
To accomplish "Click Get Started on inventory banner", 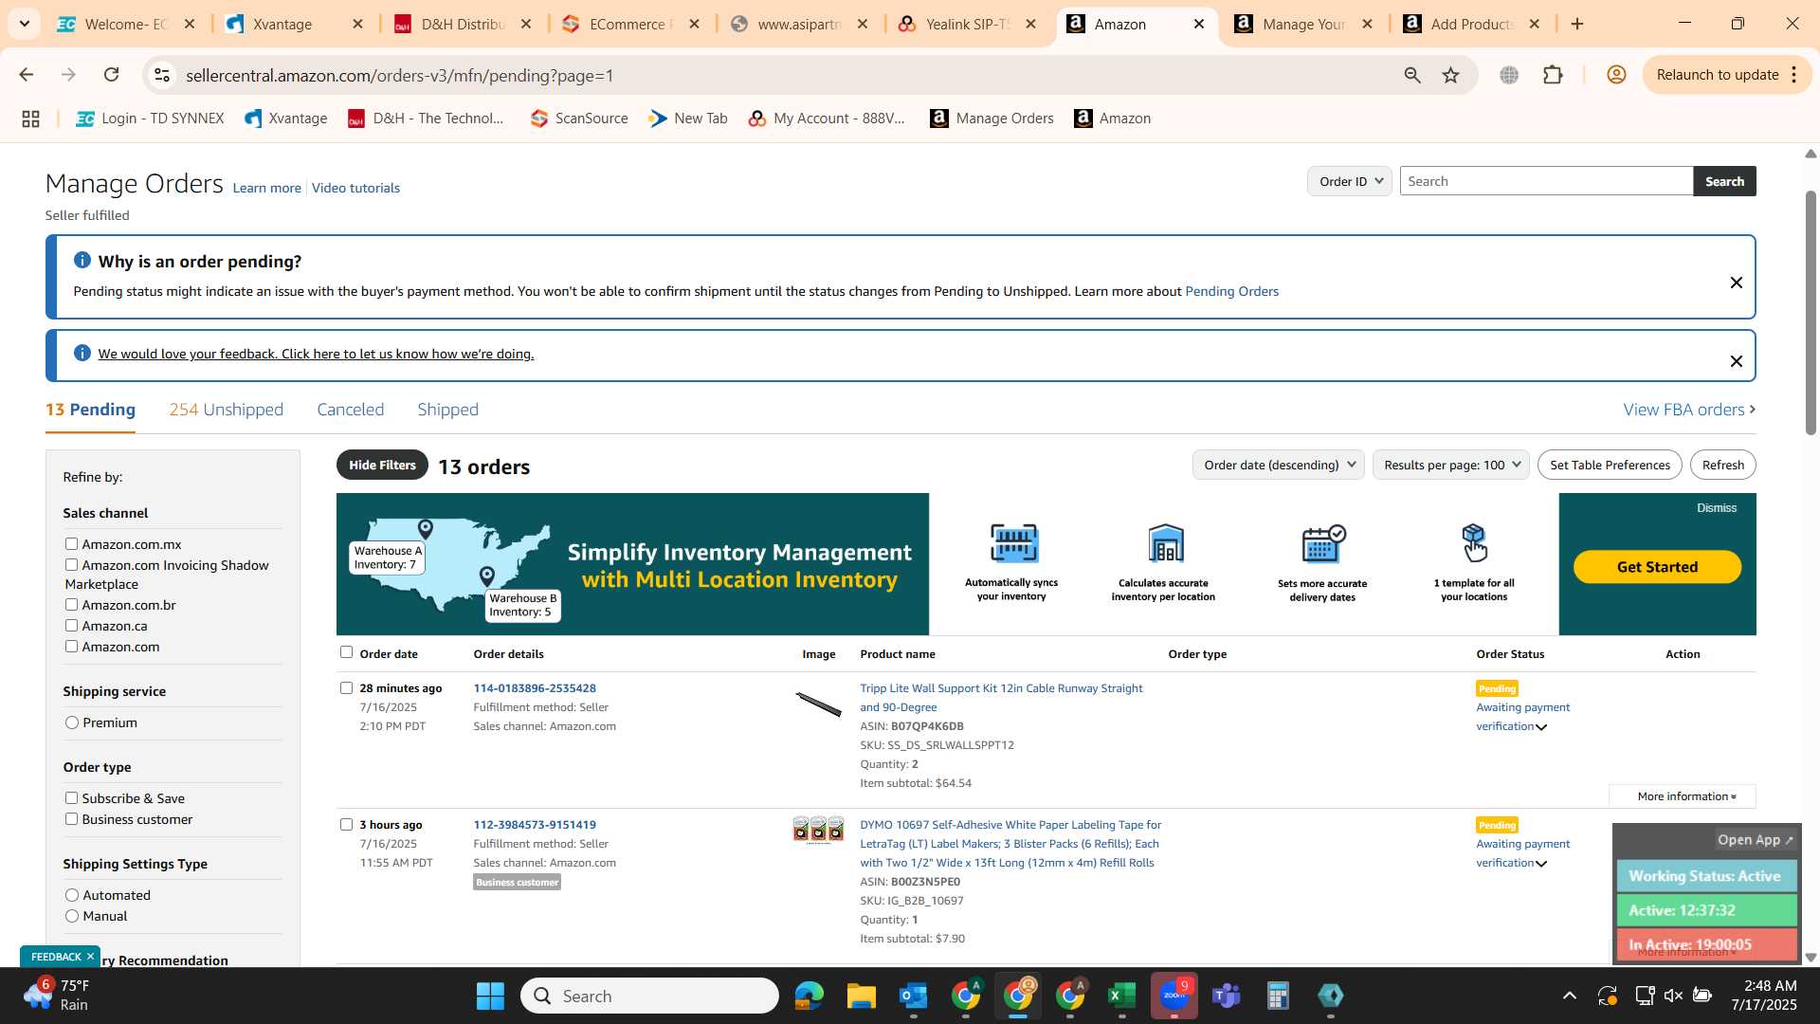I will [x=1657, y=567].
